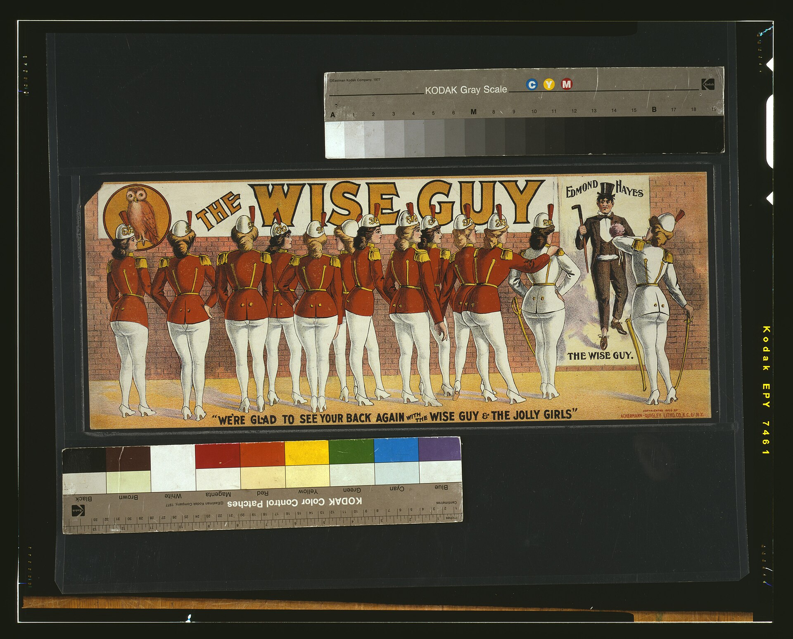Select the black color patch

coord(84,461)
